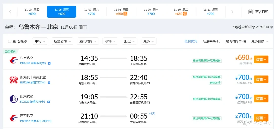Click arrival airport 首都国际机场 T3
274x129 pixels.
coord(140,103)
